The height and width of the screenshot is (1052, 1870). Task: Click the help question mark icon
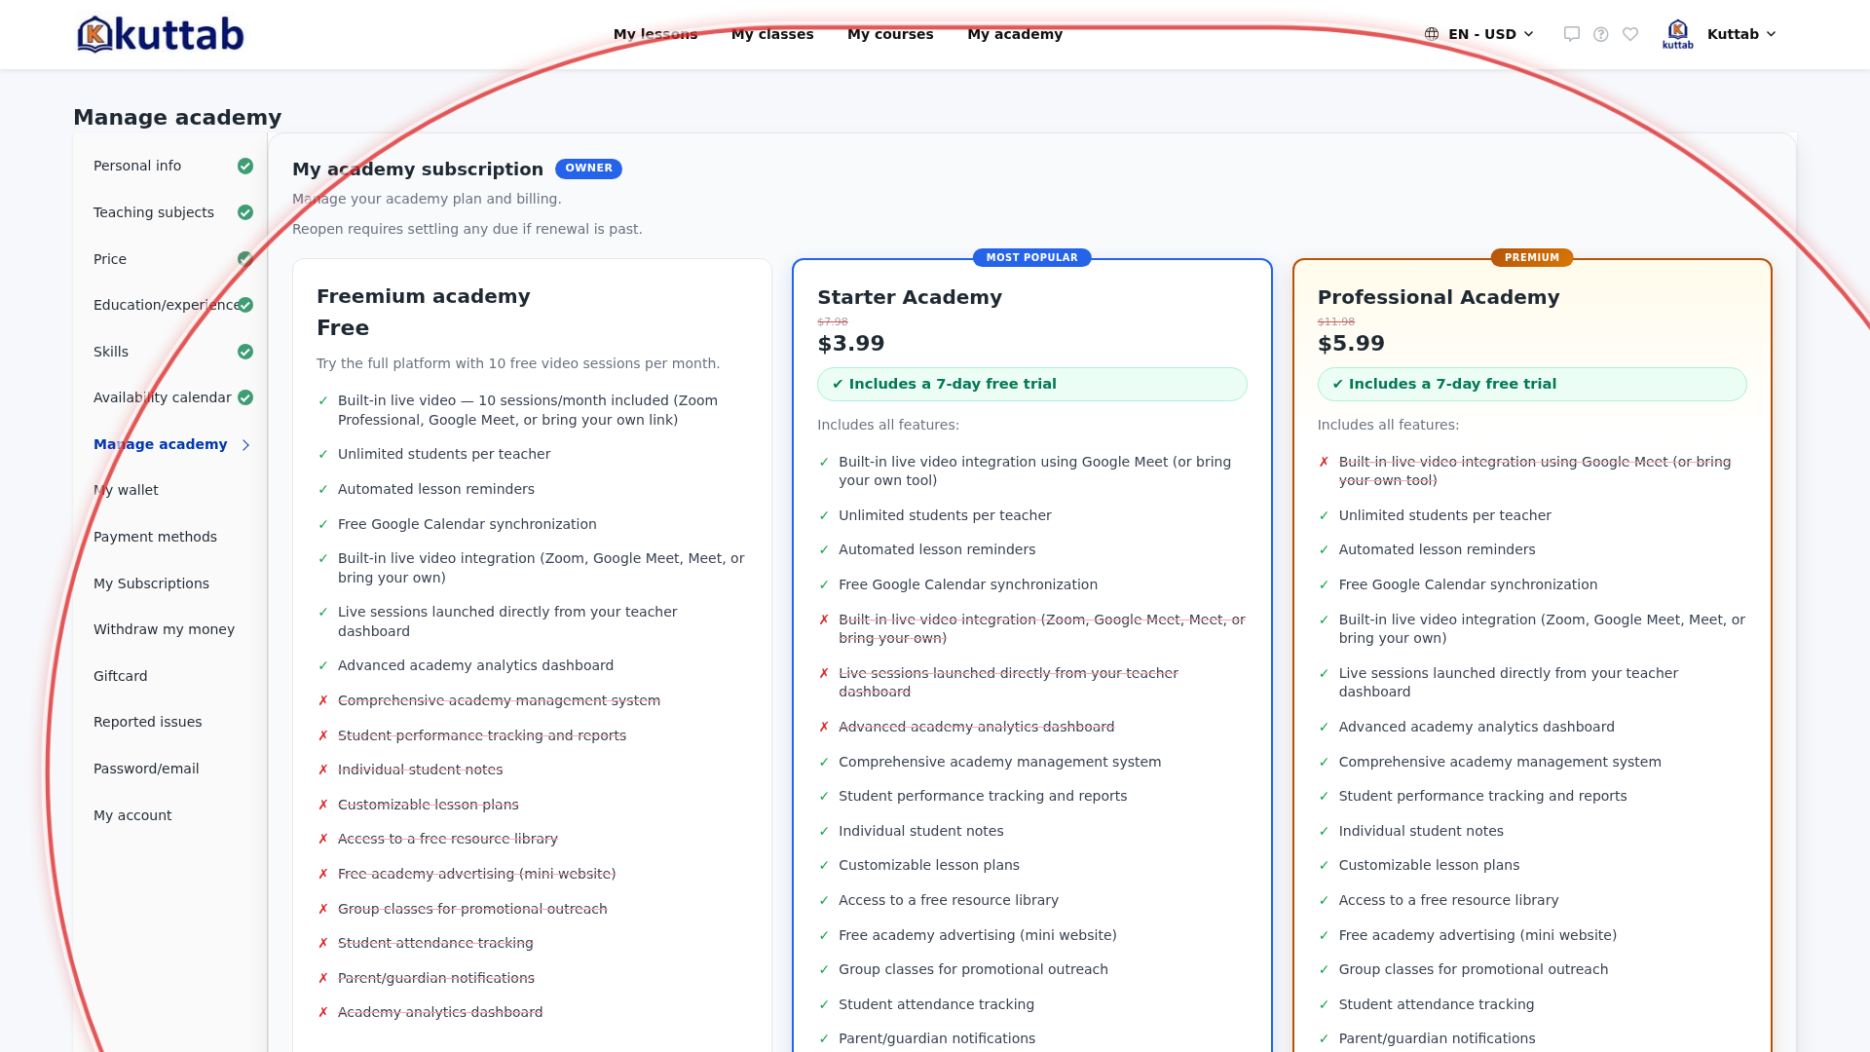point(1600,34)
